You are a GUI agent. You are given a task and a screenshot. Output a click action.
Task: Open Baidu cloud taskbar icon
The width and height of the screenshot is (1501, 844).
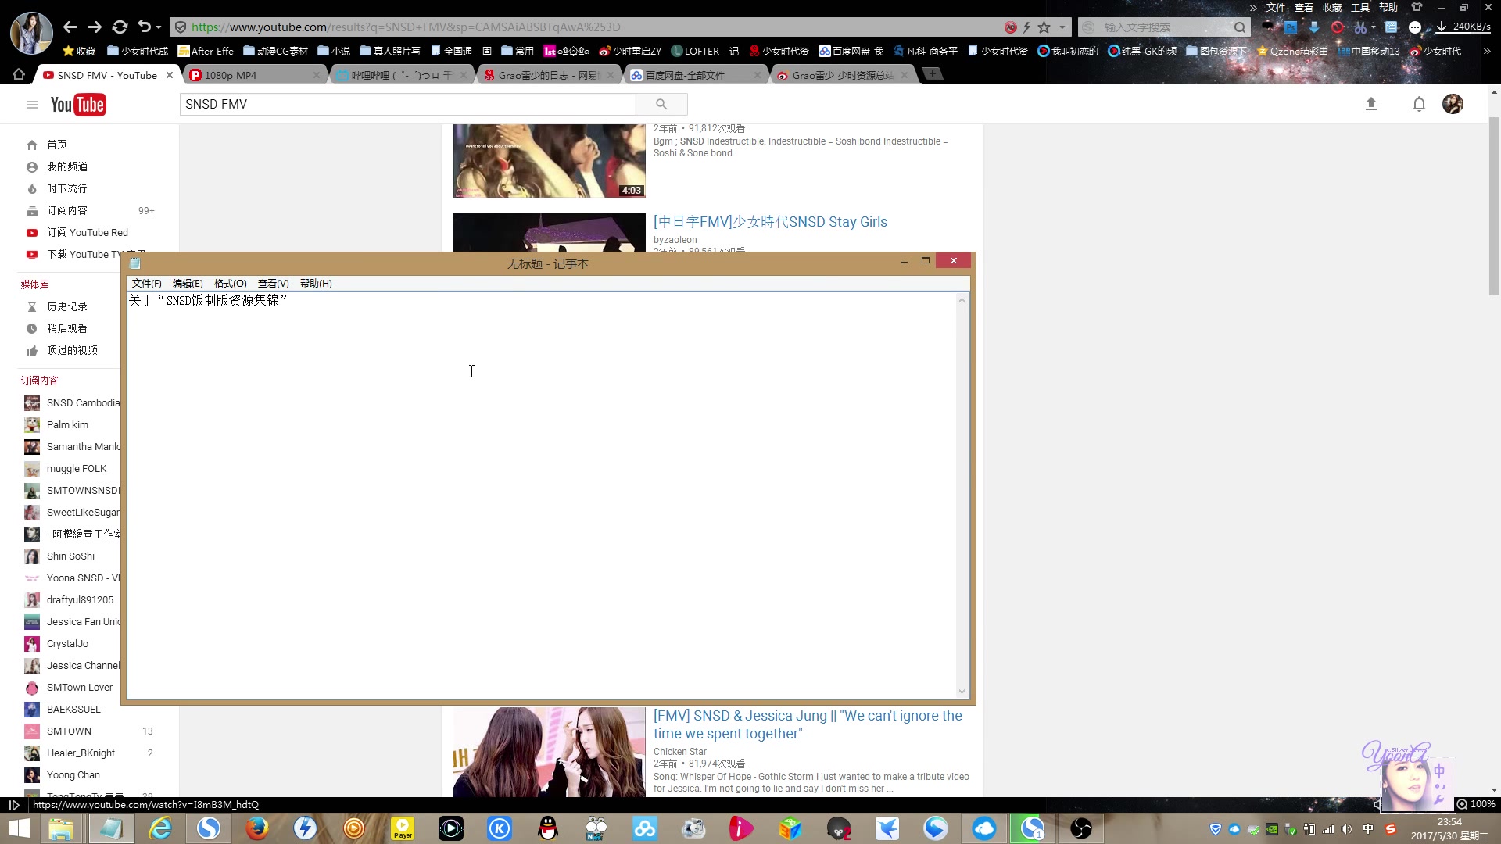645,828
